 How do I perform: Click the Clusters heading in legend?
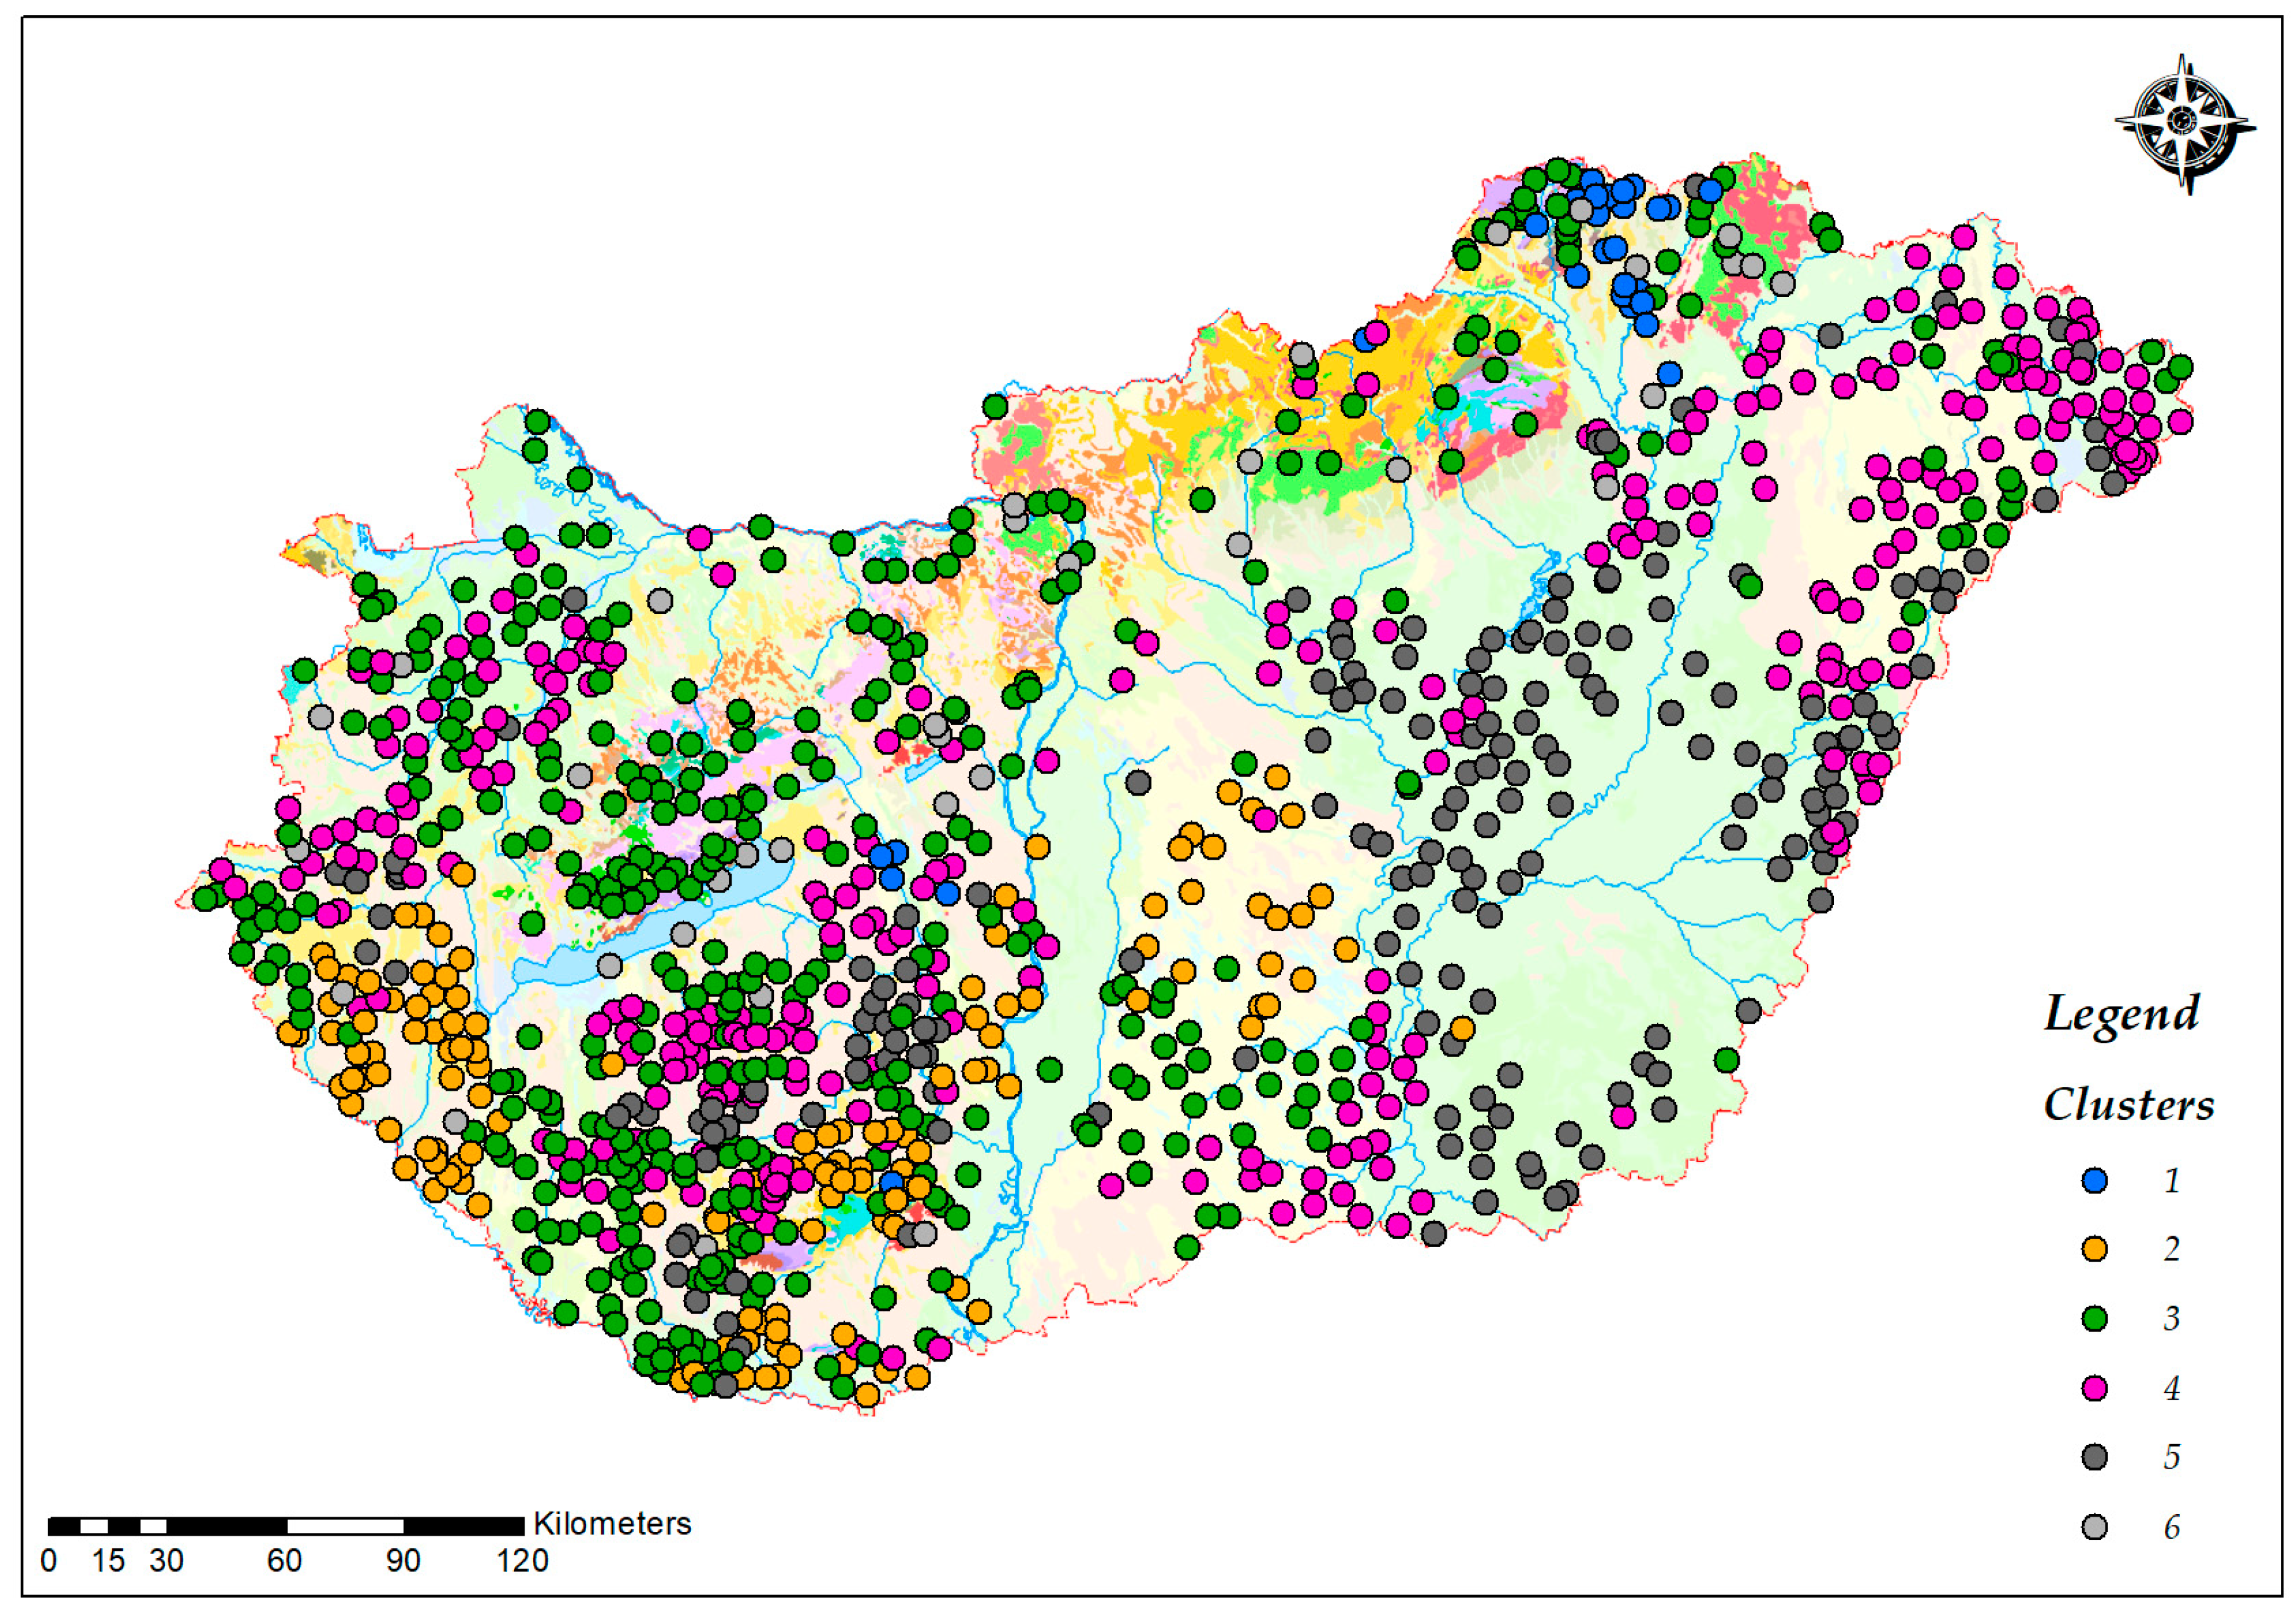[x=2128, y=1104]
